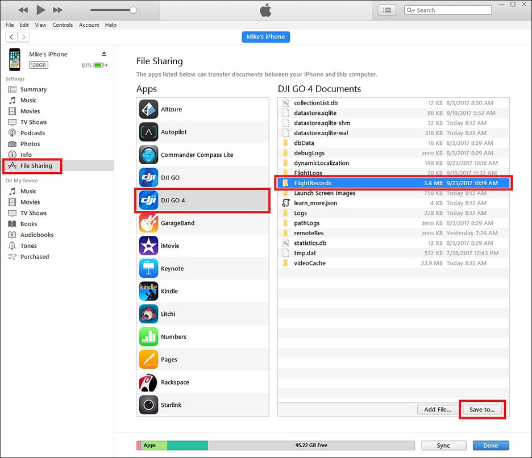532x458 pixels.
Task: Select the iMovie app icon
Action: pyautogui.click(x=148, y=245)
